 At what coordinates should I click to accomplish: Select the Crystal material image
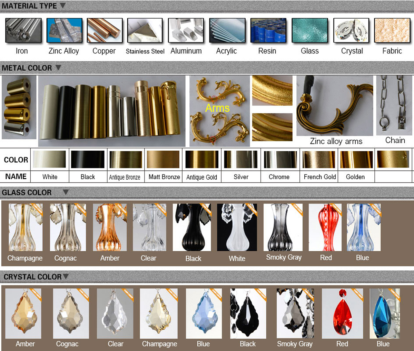tap(351, 31)
